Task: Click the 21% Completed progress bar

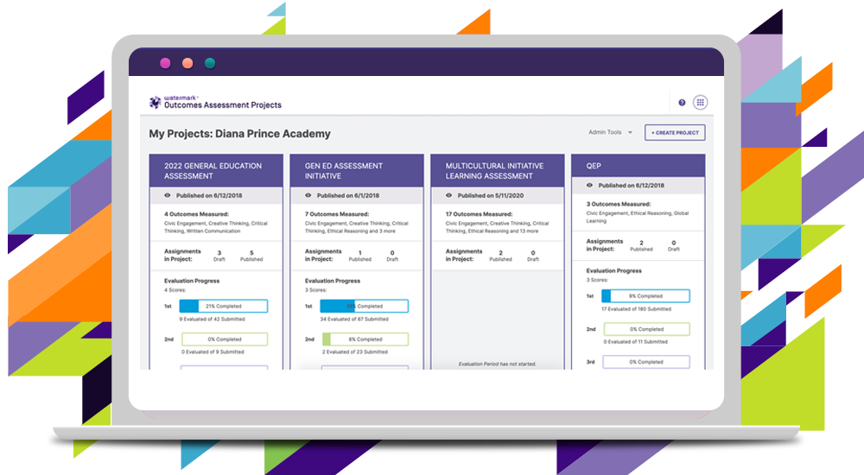Action: [x=224, y=307]
